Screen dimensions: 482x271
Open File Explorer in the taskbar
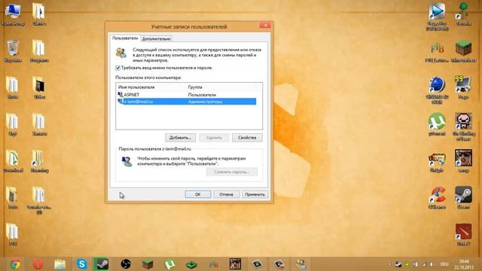coord(60,264)
